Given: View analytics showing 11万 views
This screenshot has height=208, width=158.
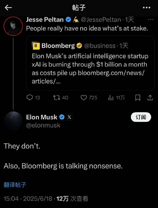Looking at the screenshot, I should pyautogui.click(x=116, y=98).
